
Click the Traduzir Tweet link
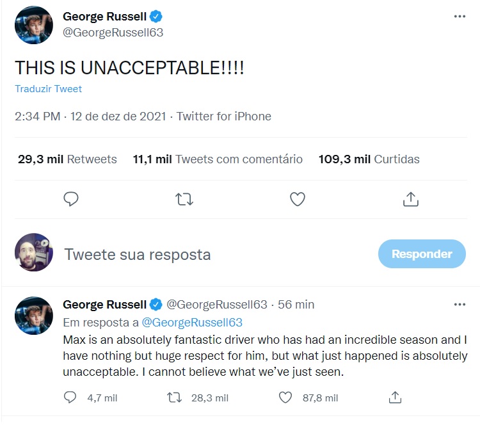pos(49,89)
